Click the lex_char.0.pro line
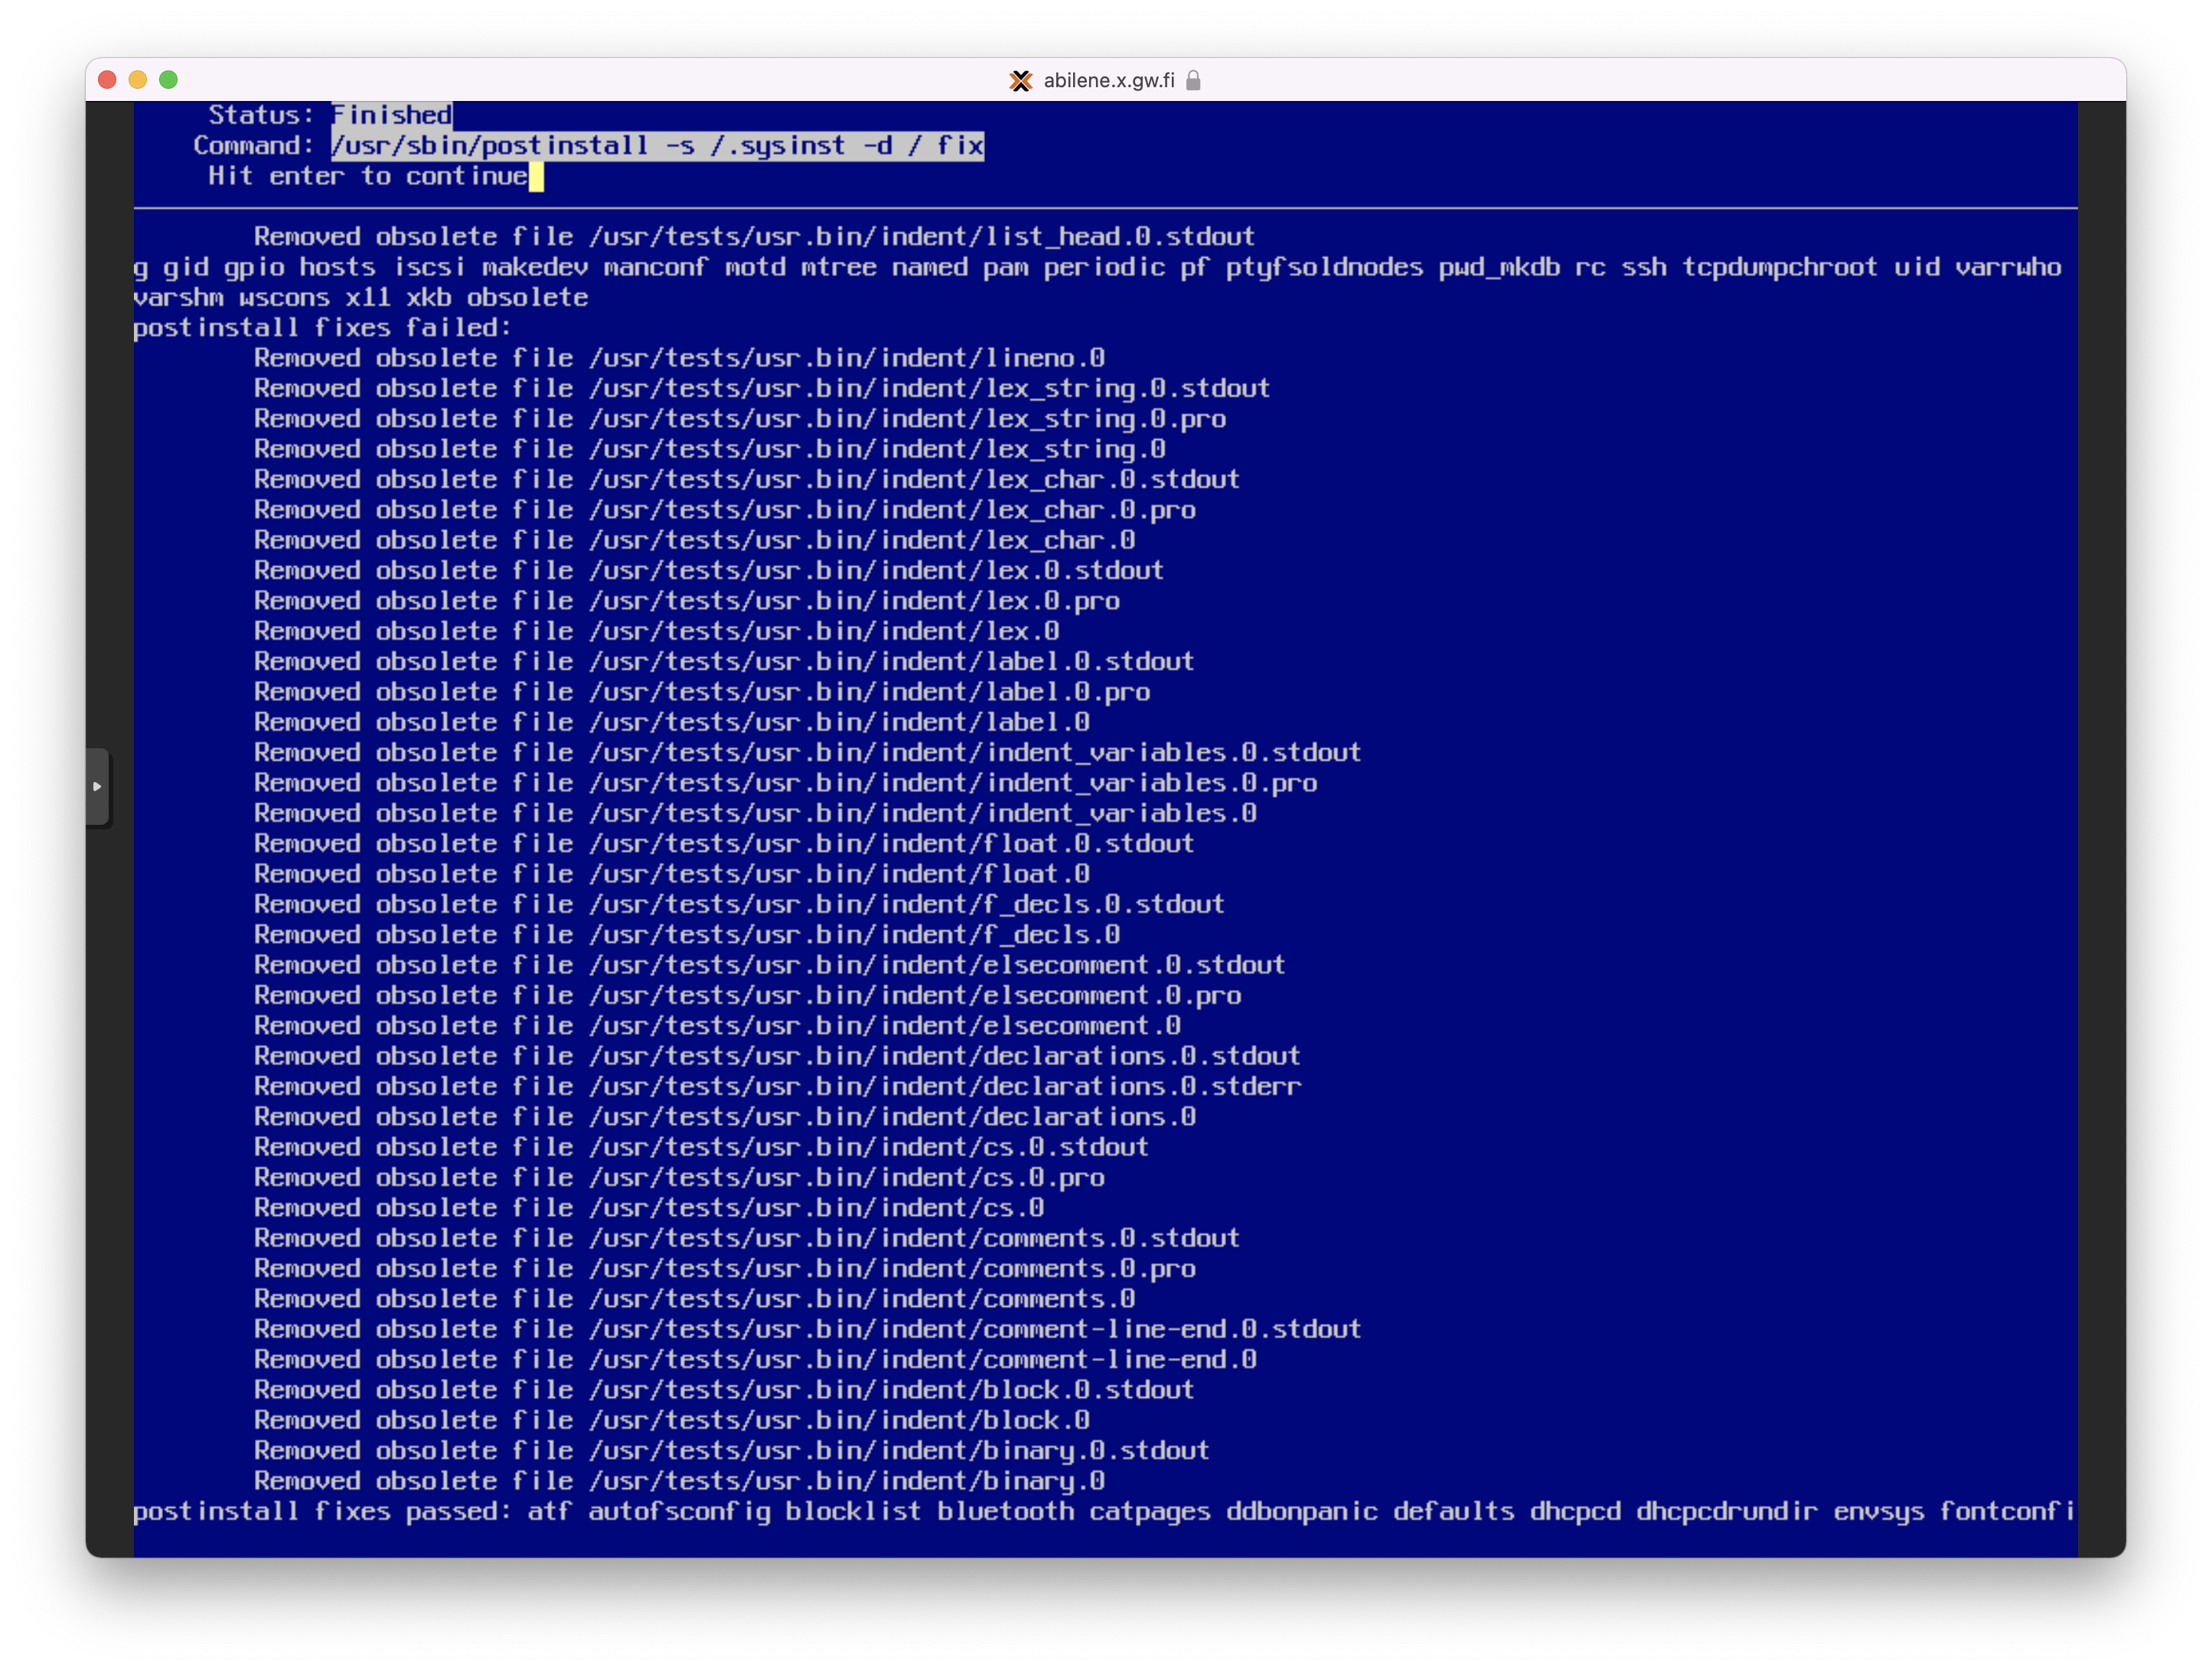Image resolution: width=2212 pixels, height=1671 pixels. tap(725, 510)
